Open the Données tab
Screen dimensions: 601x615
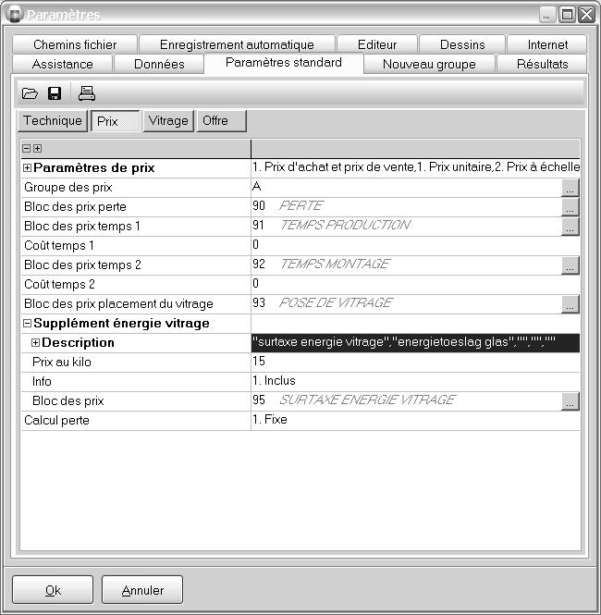tap(159, 64)
